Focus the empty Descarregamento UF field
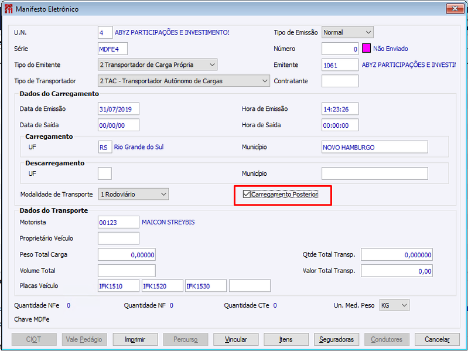 click(105, 173)
